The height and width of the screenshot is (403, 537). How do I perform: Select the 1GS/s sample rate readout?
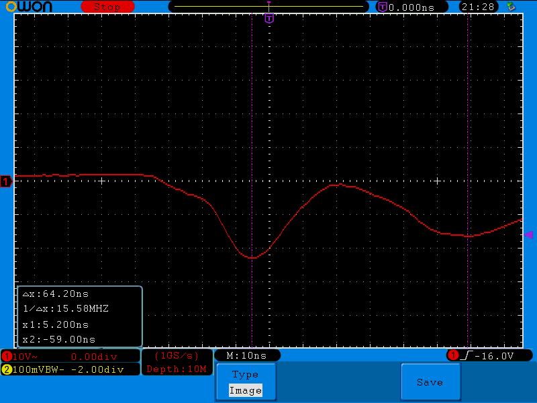177,355
